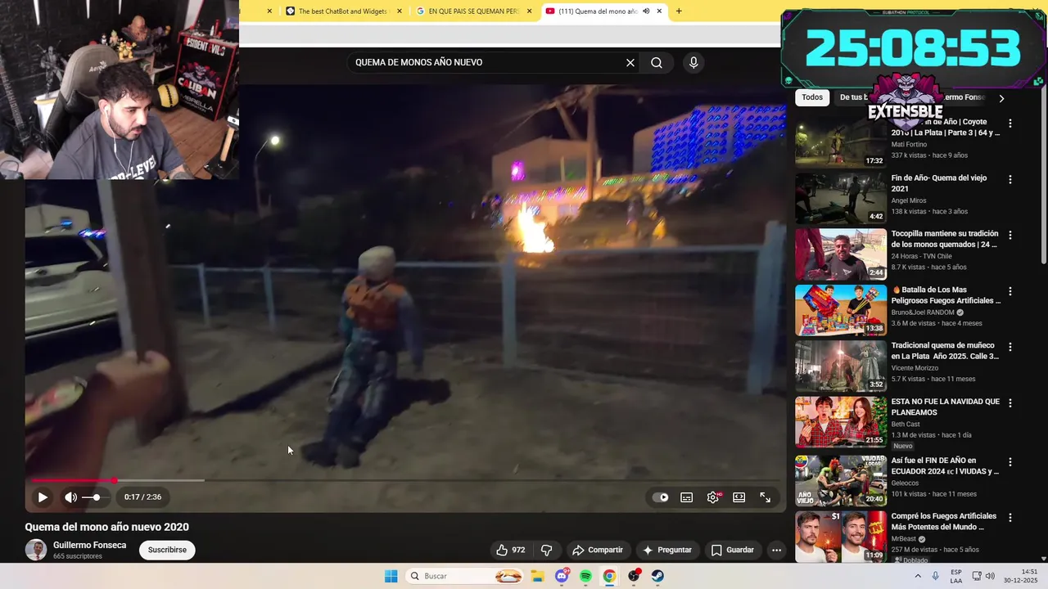Screen dimensions: 1048x589
Task: Open the Windows Start menu
Action: click(x=391, y=576)
